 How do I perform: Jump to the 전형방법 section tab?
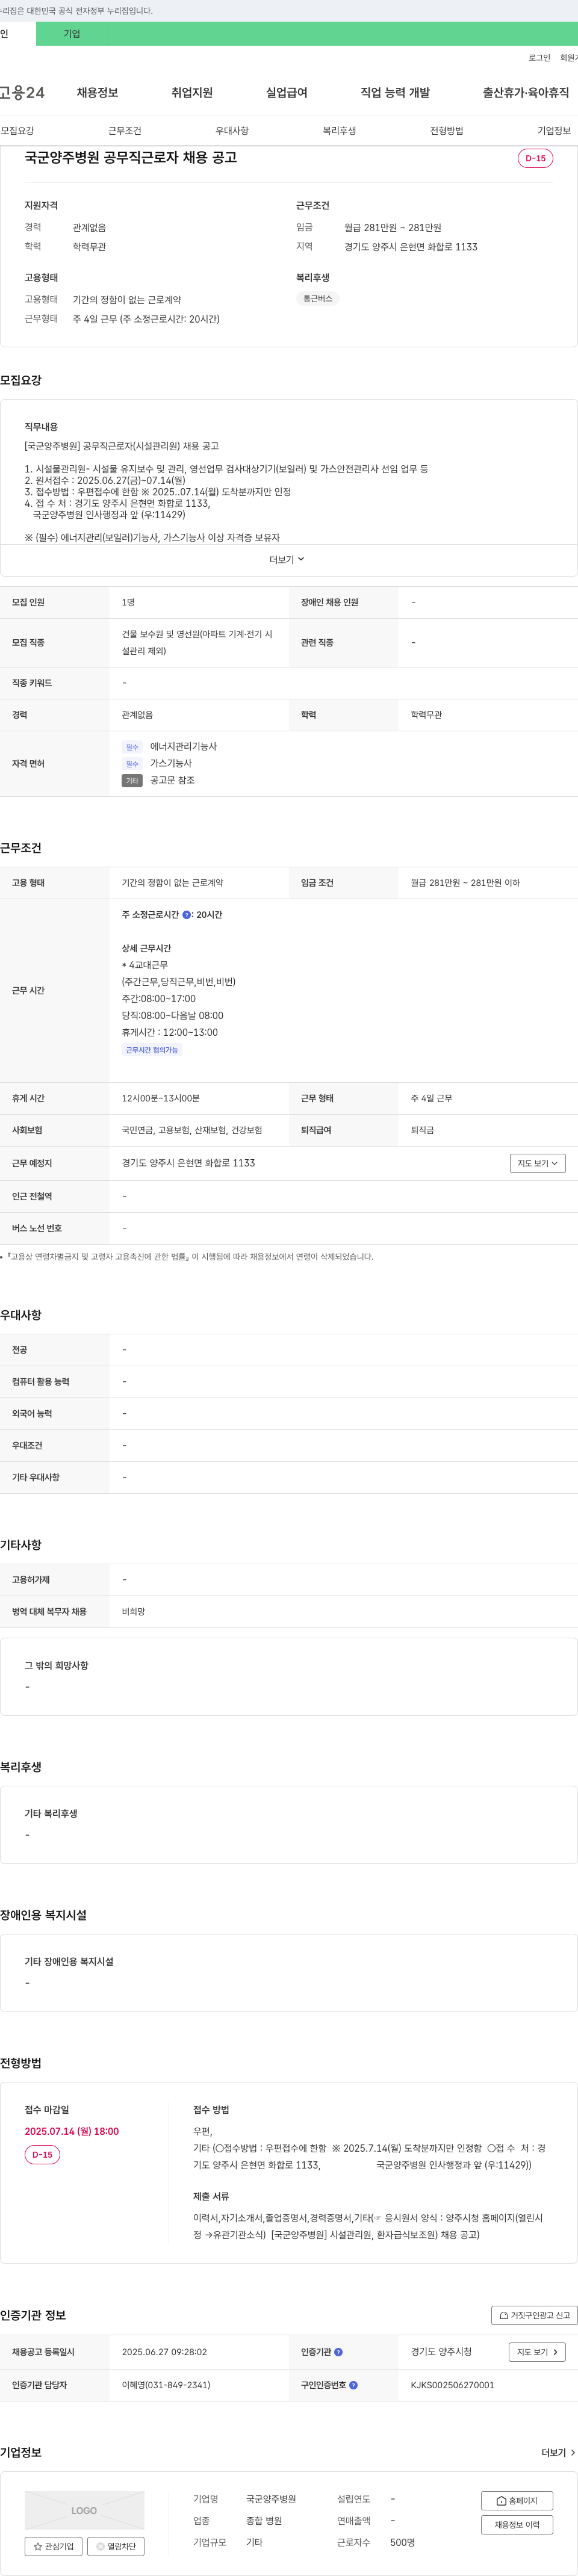[447, 131]
